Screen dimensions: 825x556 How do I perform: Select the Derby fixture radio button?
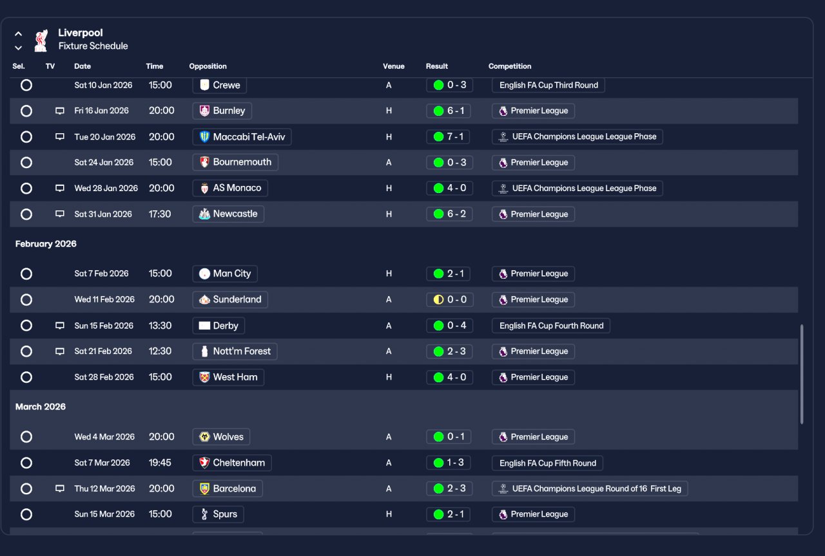click(x=26, y=326)
